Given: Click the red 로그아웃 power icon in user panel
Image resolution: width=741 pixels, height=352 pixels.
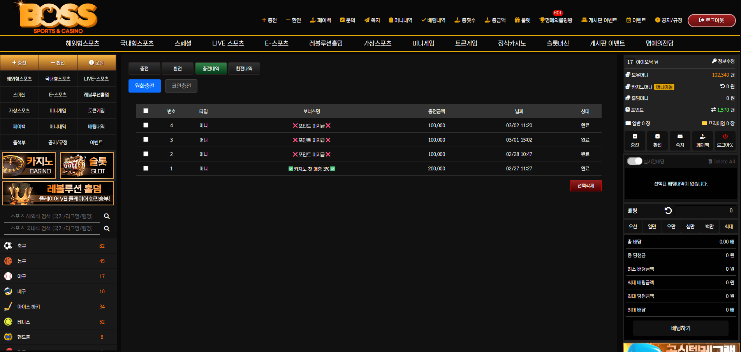Looking at the screenshot, I should [725, 137].
